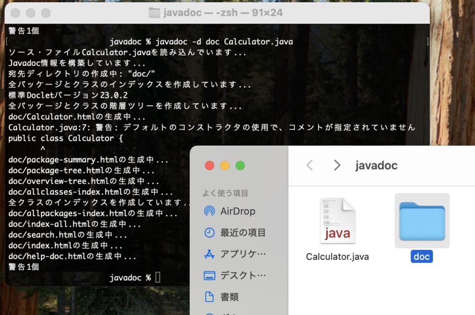Click the line "宛先ディレクトリの作成中: "doc/""
The width and height of the screenshot is (475, 315).
click(x=82, y=74)
